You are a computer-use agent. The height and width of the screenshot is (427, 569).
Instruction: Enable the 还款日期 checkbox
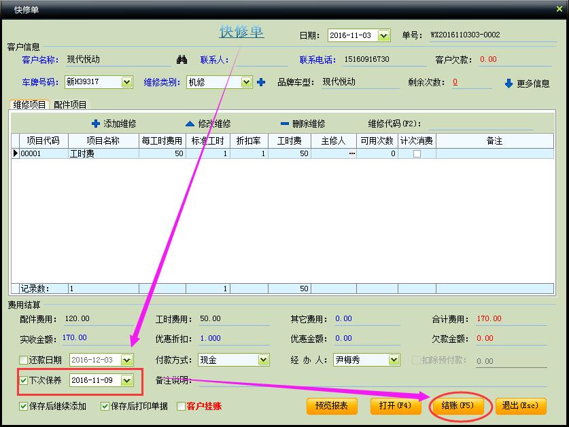point(23,360)
